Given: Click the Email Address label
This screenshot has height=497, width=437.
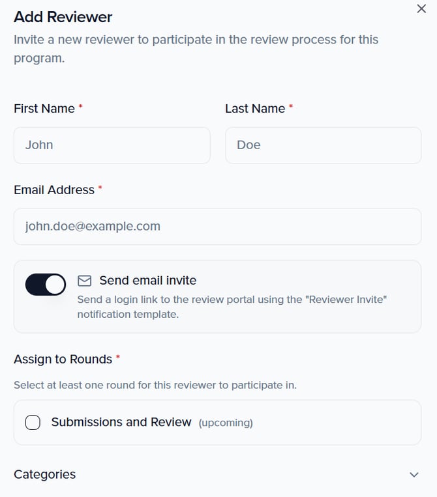Looking at the screenshot, I should tap(54, 190).
